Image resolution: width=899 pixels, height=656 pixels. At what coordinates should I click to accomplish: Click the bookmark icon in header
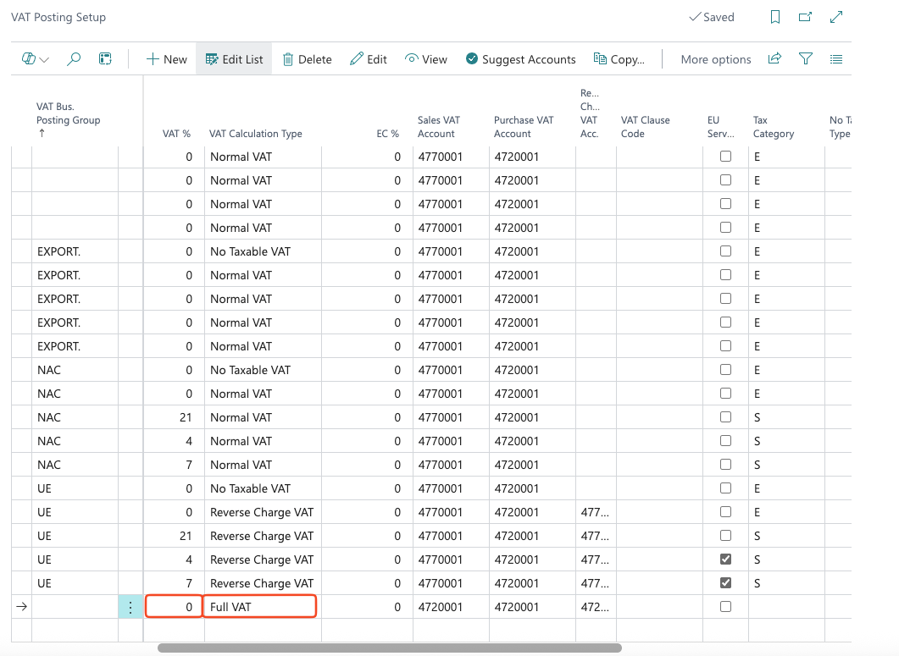[x=775, y=17]
